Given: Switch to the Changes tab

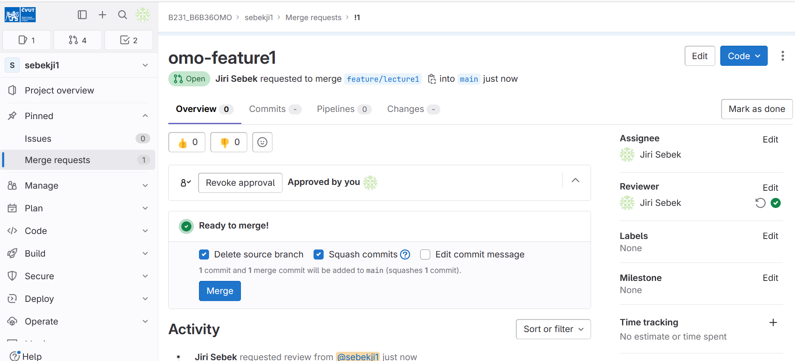Looking at the screenshot, I should coord(405,109).
